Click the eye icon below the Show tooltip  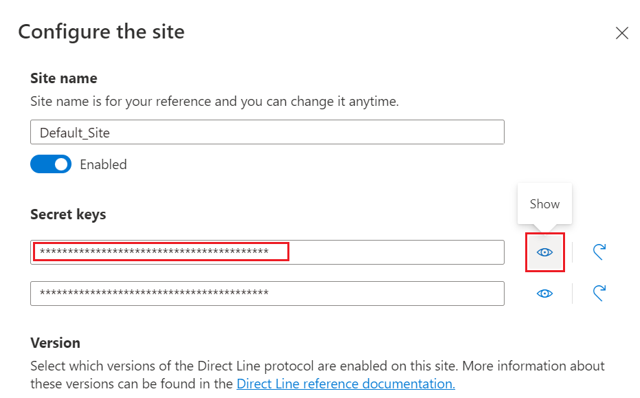click(x=544, y=252)
